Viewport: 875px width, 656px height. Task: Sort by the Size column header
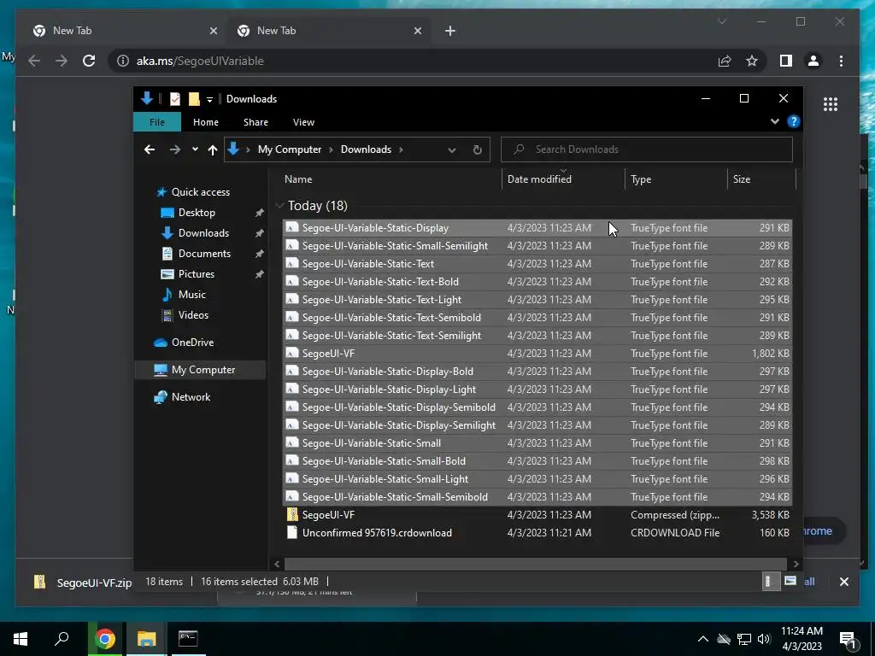click(x=761, y=179)
